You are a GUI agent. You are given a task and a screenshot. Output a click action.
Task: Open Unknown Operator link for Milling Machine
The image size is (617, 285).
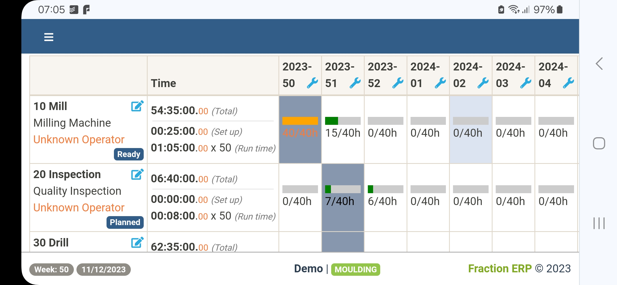coord(79,139)
